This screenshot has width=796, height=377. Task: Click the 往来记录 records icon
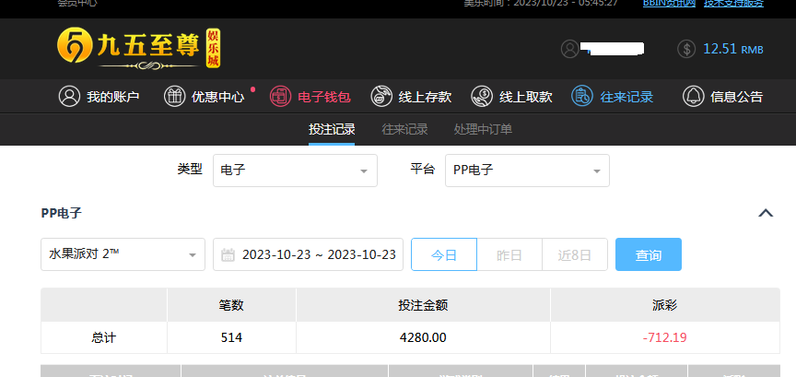tap(582, 96)
